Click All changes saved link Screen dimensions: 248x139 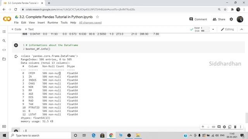point(90,23)
